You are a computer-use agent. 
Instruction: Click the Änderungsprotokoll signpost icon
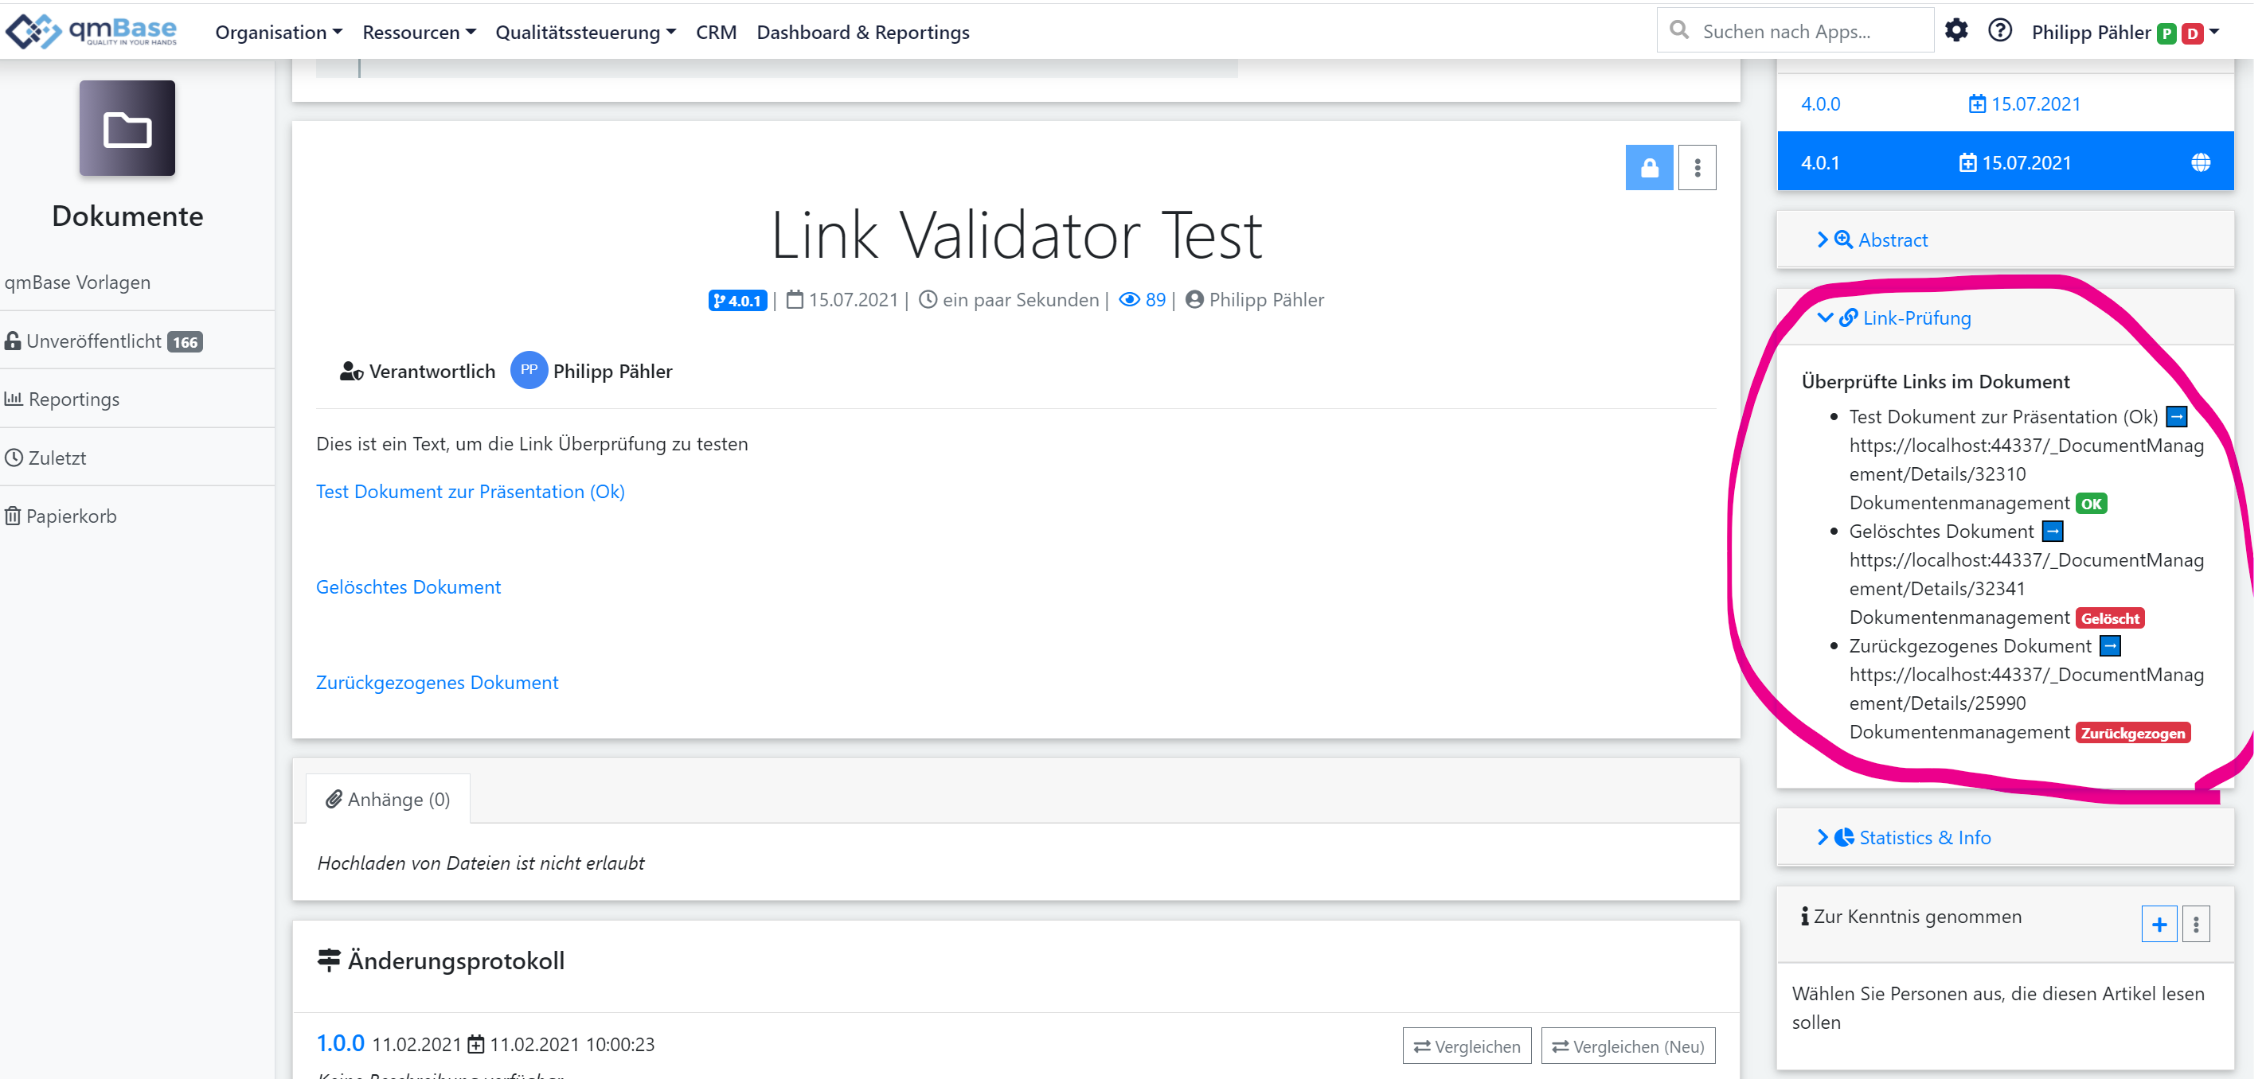pos(329,960)
